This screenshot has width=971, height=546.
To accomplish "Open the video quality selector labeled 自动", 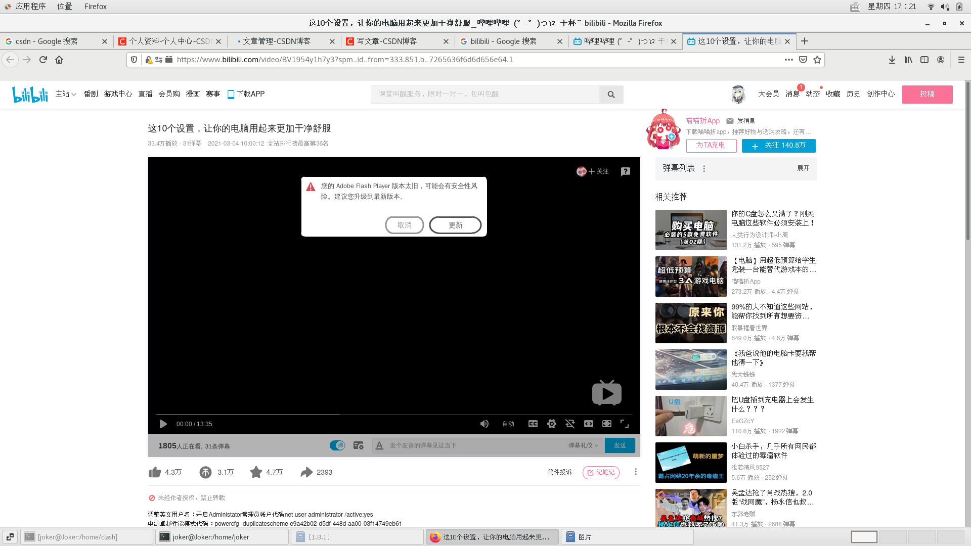I will [x=508, y=424].
